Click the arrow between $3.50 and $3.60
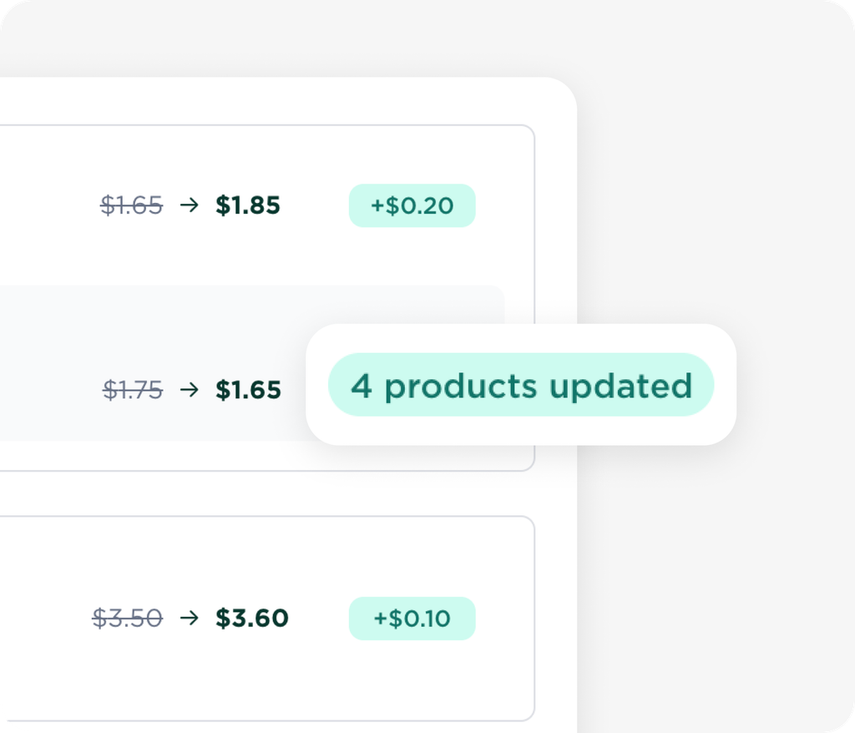The image size is (855, 733). click(190, 618)
